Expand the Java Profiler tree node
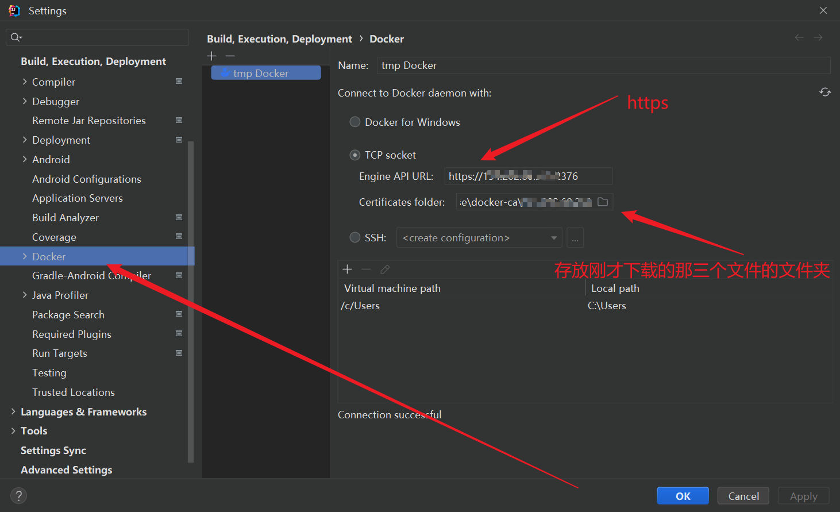The height and width of the screenshot is (512, 840). tap(25, 295)
